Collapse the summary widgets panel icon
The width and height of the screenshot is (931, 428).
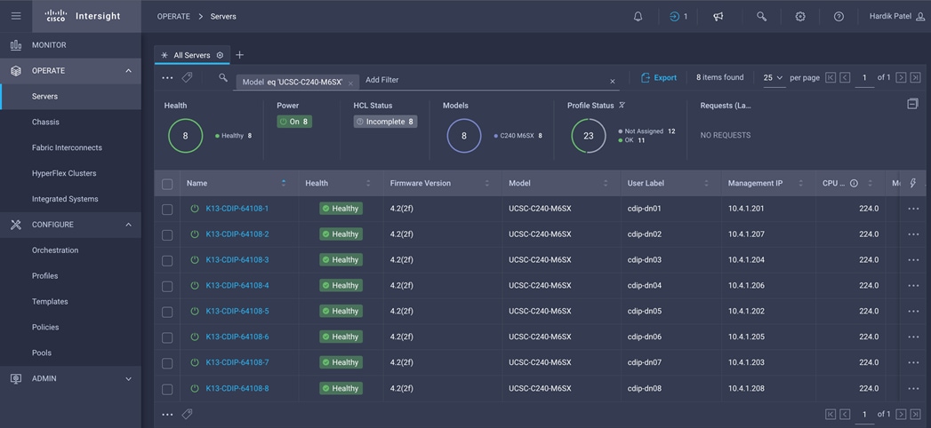pyautogui.click(x=912, y=104)
